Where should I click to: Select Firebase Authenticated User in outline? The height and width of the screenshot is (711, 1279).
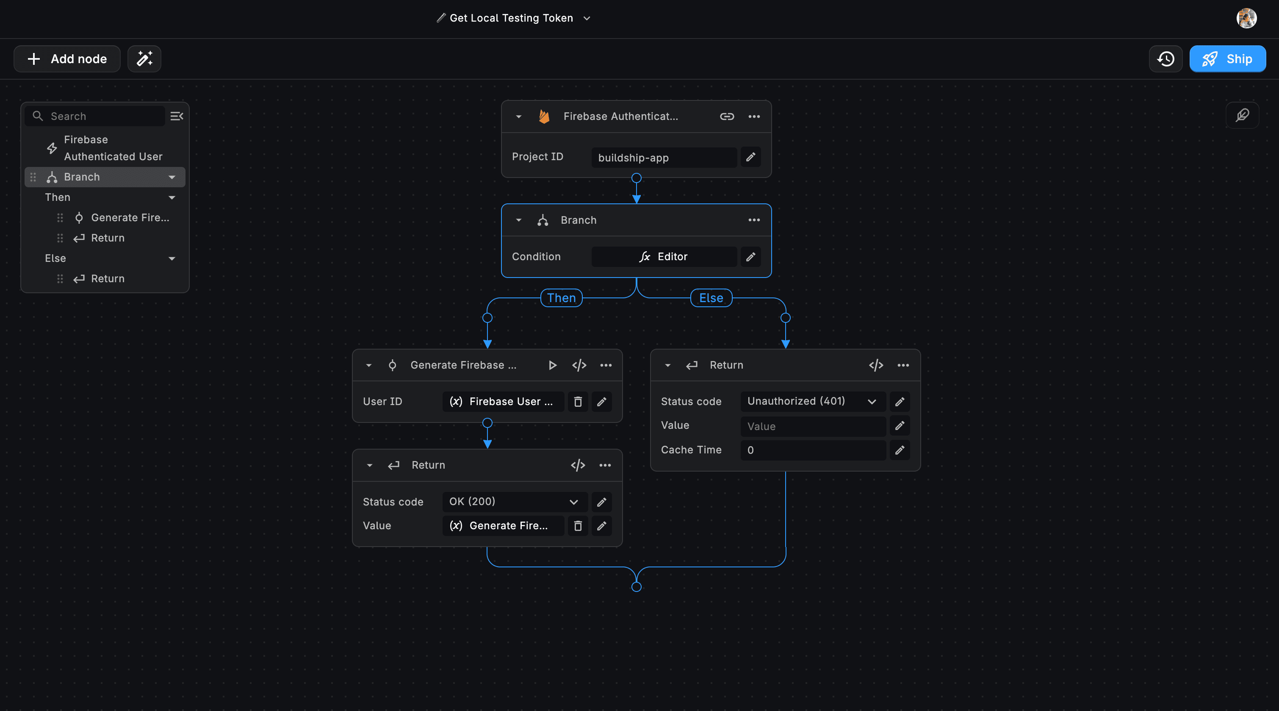(x=105, y=148)
